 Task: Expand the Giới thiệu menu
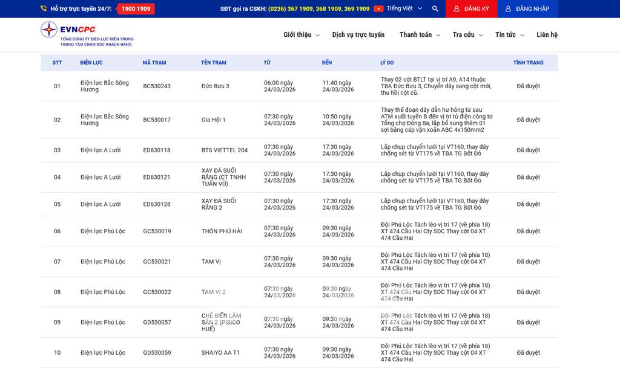pyautogui.click(x=302, y=35)
